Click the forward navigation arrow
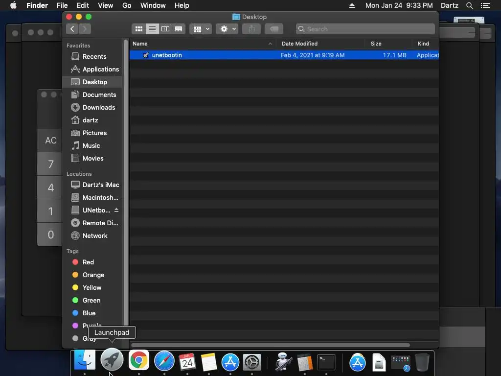Screen dimensions: 501x376 (85, 29)
